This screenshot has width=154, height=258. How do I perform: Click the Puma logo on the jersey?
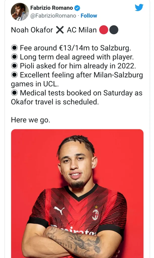pyautogui.click(x=59, y=210)
